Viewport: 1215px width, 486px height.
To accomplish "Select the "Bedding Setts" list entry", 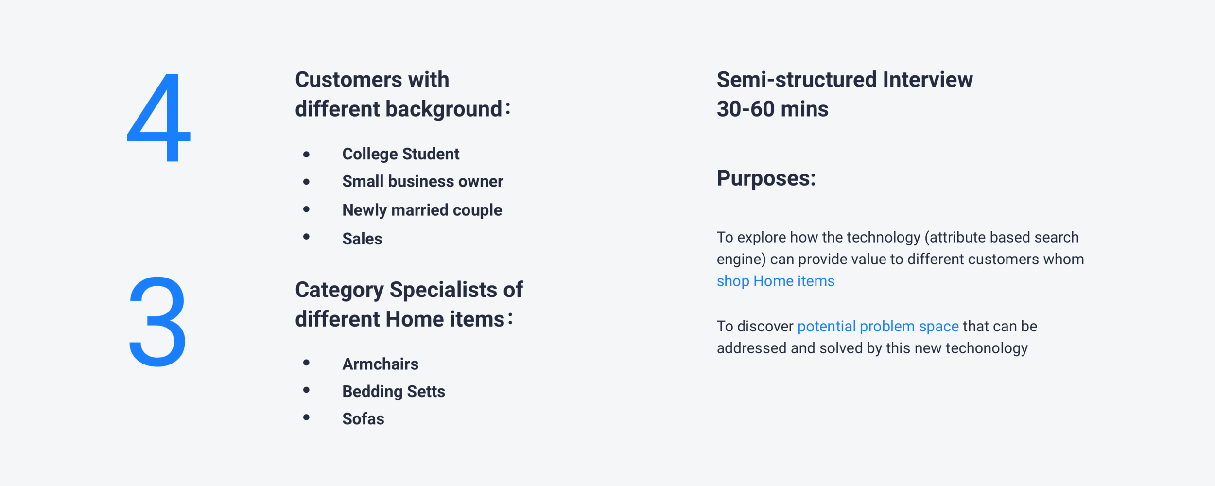I will click(393, 391).
